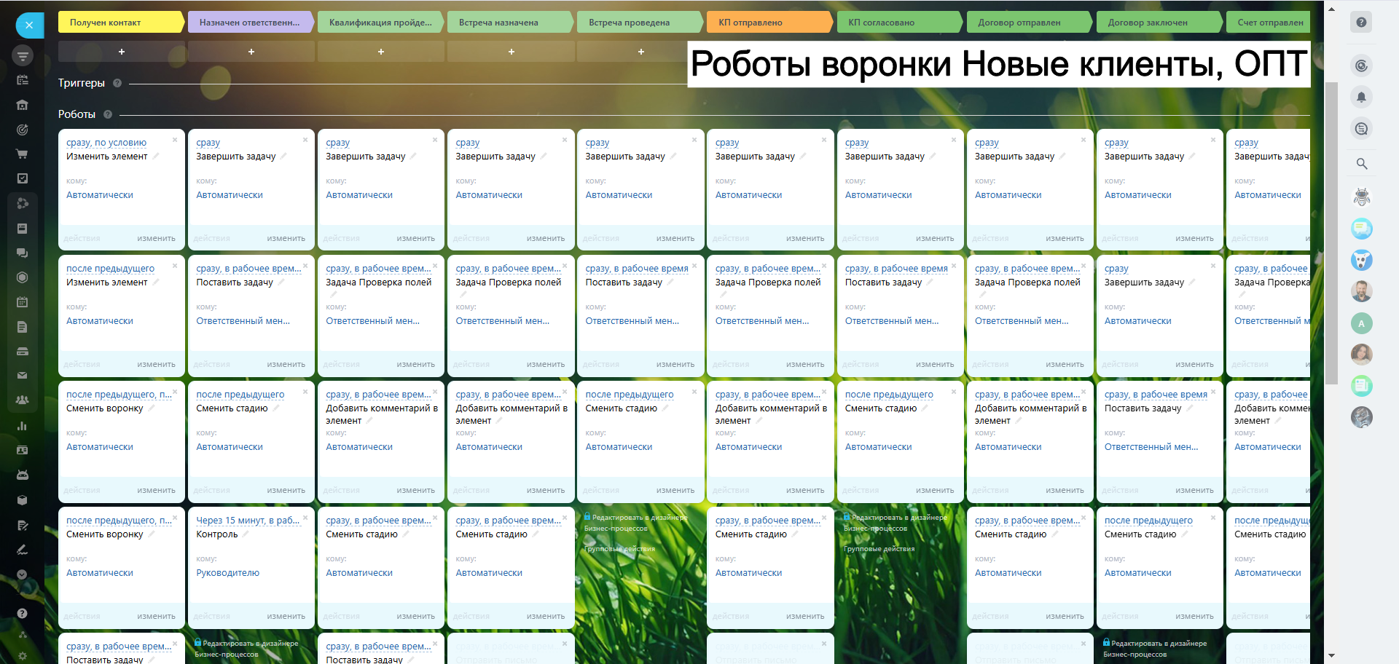Select the Счет отправлен stage

pyautogui.click(x=1268, y=23)
